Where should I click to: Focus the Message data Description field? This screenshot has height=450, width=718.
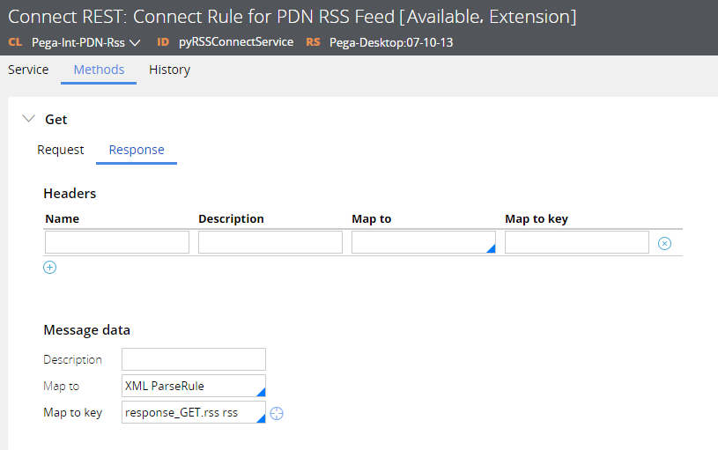pos(194,359)
